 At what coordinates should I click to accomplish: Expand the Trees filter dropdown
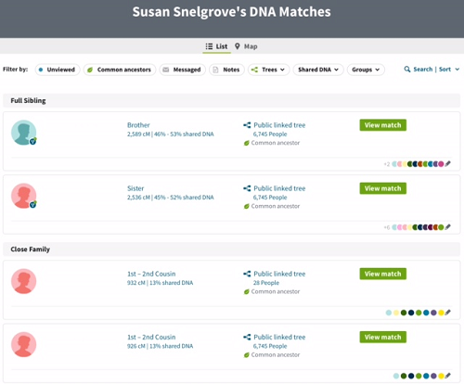point(268,70)
